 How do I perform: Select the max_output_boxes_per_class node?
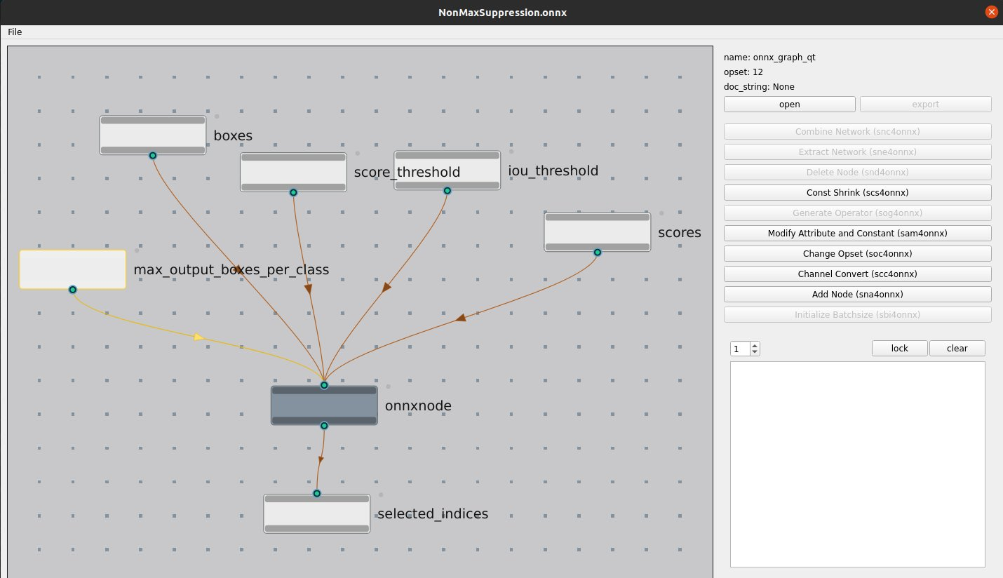(72, 269)
